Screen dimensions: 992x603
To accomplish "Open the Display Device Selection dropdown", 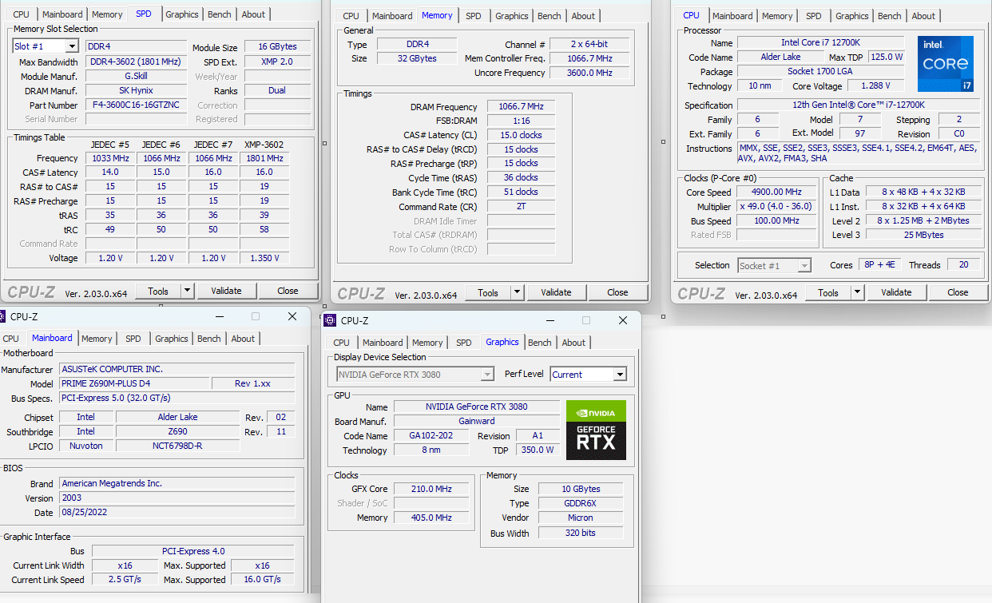I will click(487, 374).
